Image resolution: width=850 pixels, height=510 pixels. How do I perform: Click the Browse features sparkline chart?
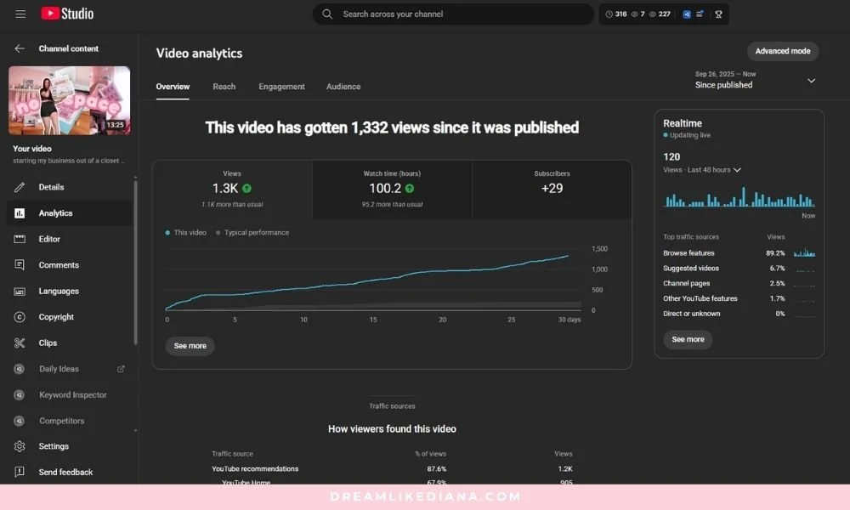(804, 252)
